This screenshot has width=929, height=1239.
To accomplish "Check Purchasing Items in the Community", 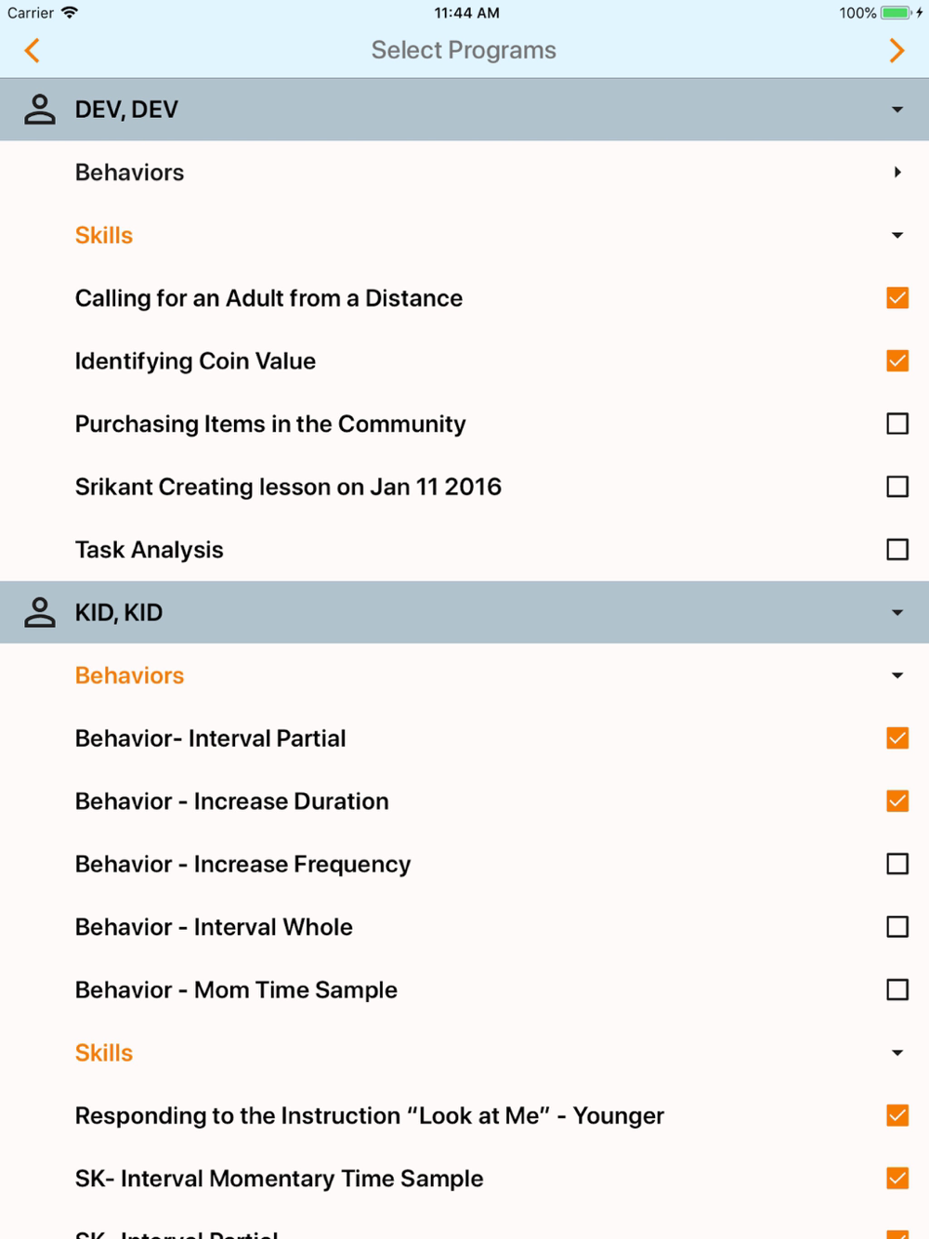I will [896, 424].
